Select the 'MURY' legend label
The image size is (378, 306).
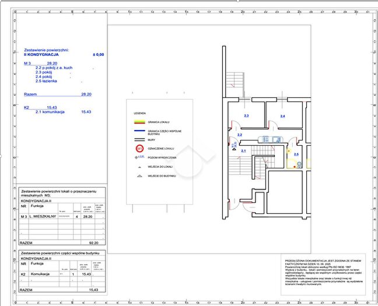[x=152, y=140]
